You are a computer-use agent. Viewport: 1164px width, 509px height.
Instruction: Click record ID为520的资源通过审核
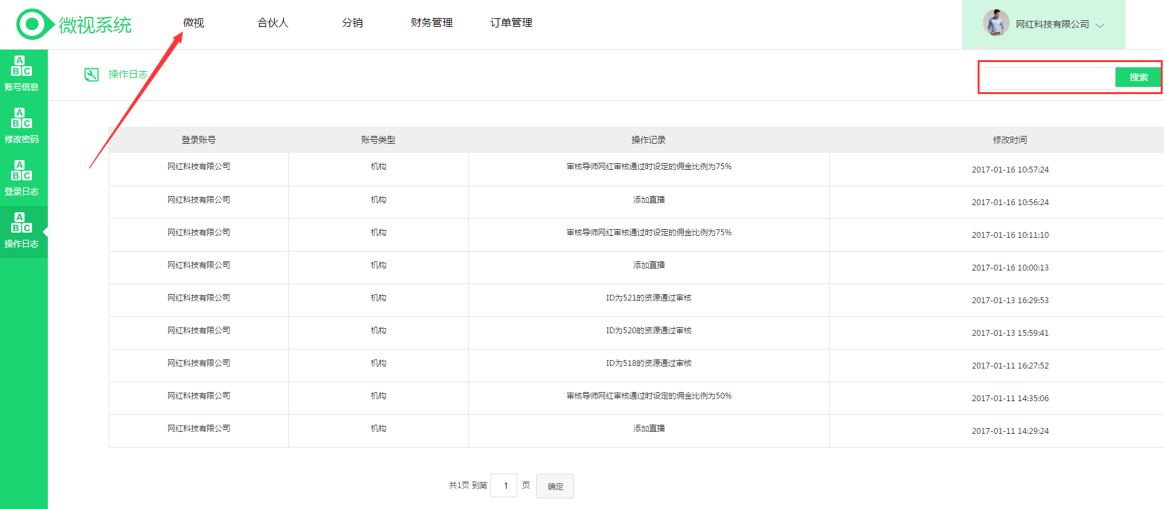pyautogui.click(x=649, y=331)
